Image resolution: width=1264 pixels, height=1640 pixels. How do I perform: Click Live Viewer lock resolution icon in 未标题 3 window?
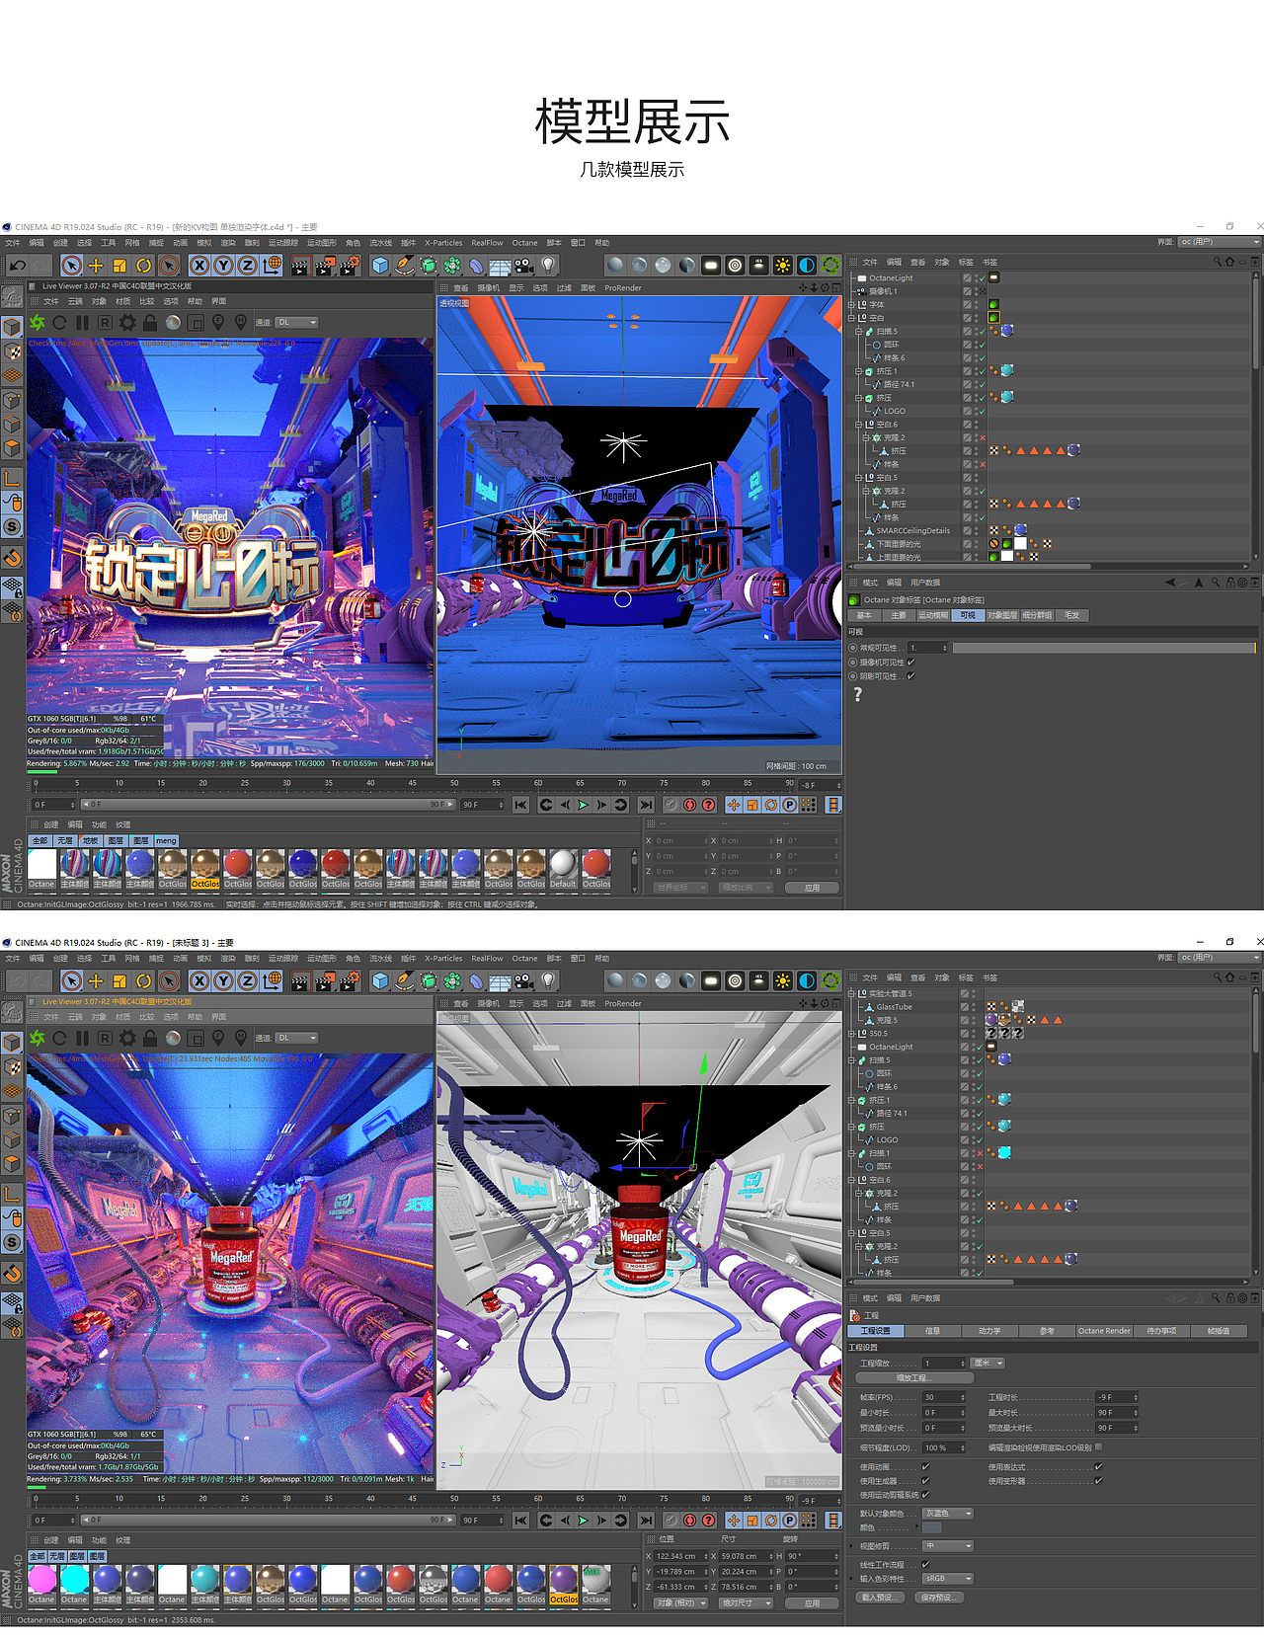(x=150, y=1039)
